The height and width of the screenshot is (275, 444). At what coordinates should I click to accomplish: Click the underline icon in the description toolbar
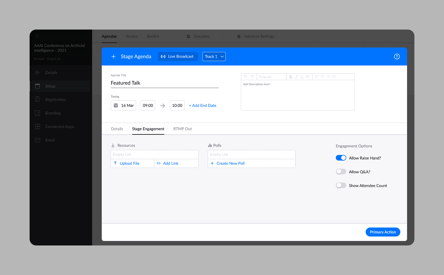click(302, 77)
